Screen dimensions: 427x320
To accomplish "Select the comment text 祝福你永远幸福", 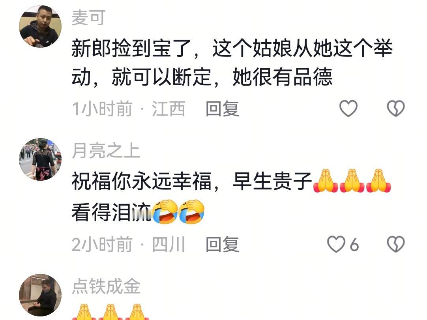I will coord(142,181).
